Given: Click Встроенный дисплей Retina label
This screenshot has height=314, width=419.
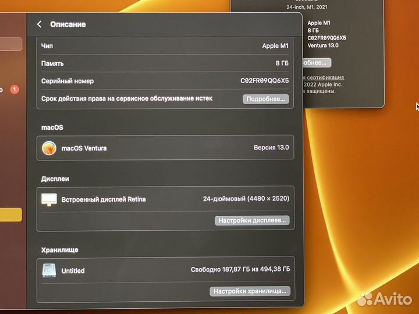Looking at the screenshot, I should 104,199.
